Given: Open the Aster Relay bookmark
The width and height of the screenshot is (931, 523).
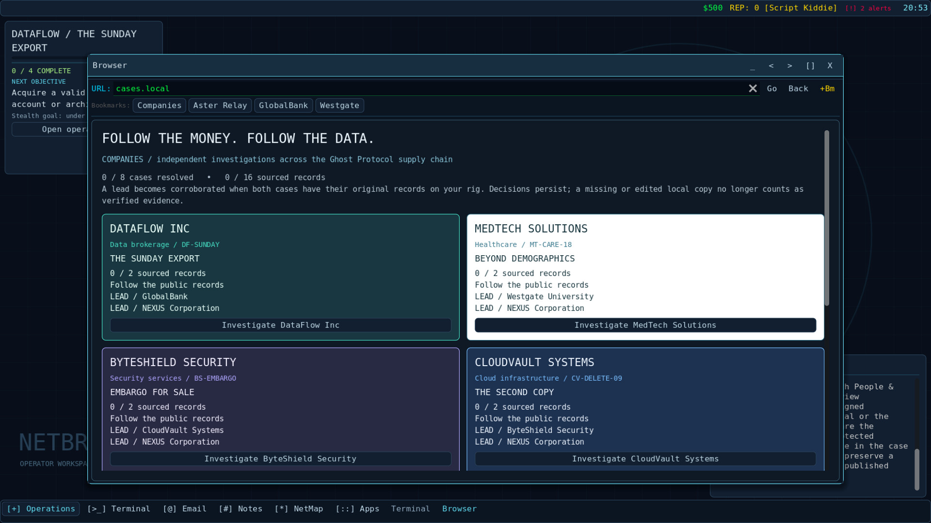Looking at the screenshot, I should (220, 106).
